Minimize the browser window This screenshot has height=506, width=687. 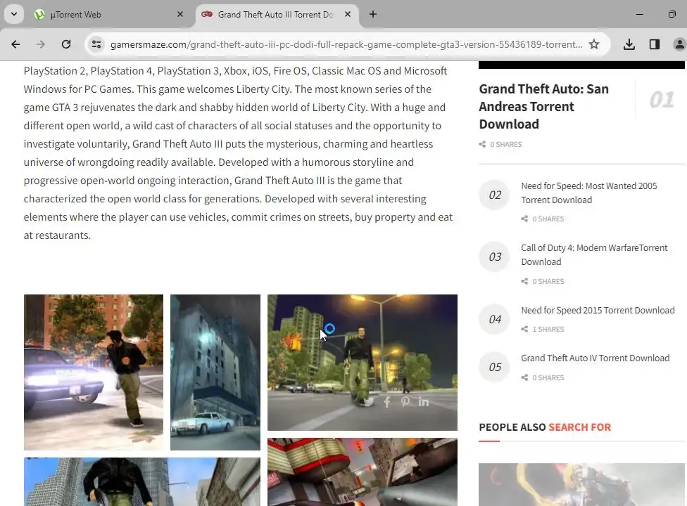click(x=640, y=15)
